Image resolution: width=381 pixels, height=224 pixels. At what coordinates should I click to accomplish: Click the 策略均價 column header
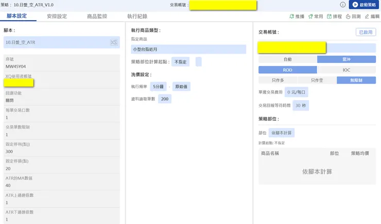(360, 153)
